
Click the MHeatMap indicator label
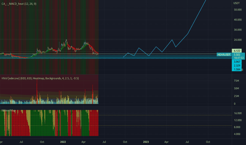[x=9, y=110]
